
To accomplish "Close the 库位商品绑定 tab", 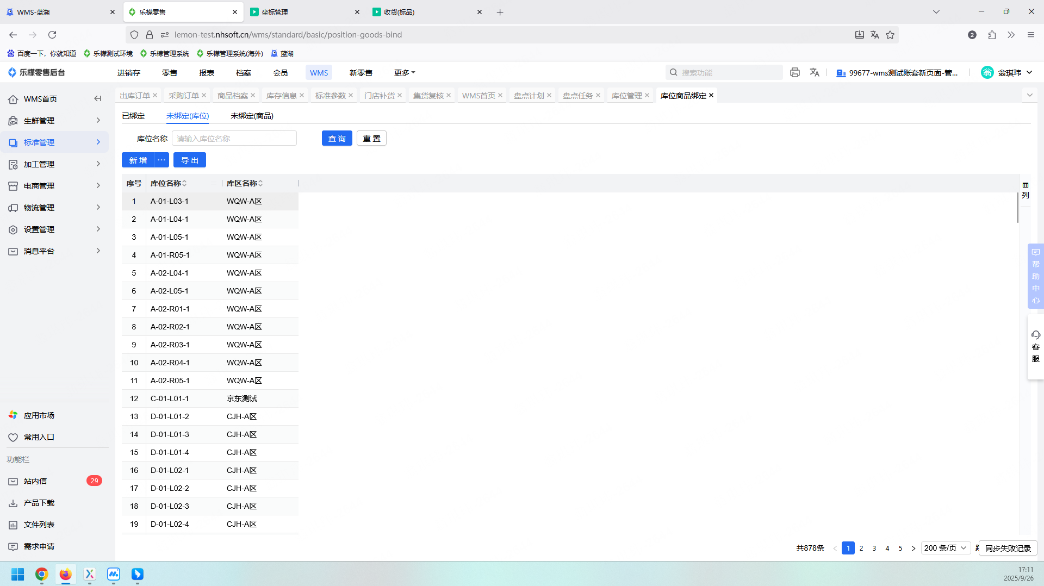I will [x=711, y=95].
